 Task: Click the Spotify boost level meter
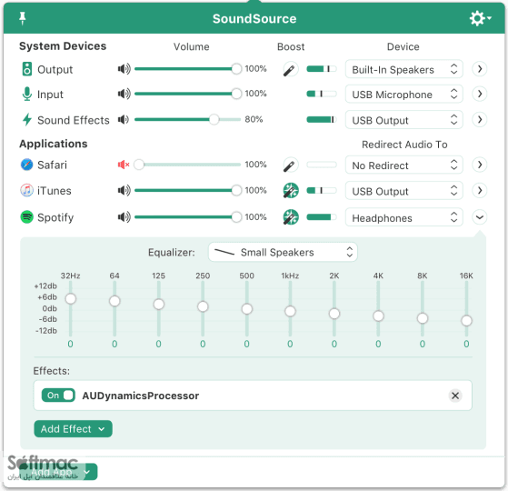click(322, 216)
